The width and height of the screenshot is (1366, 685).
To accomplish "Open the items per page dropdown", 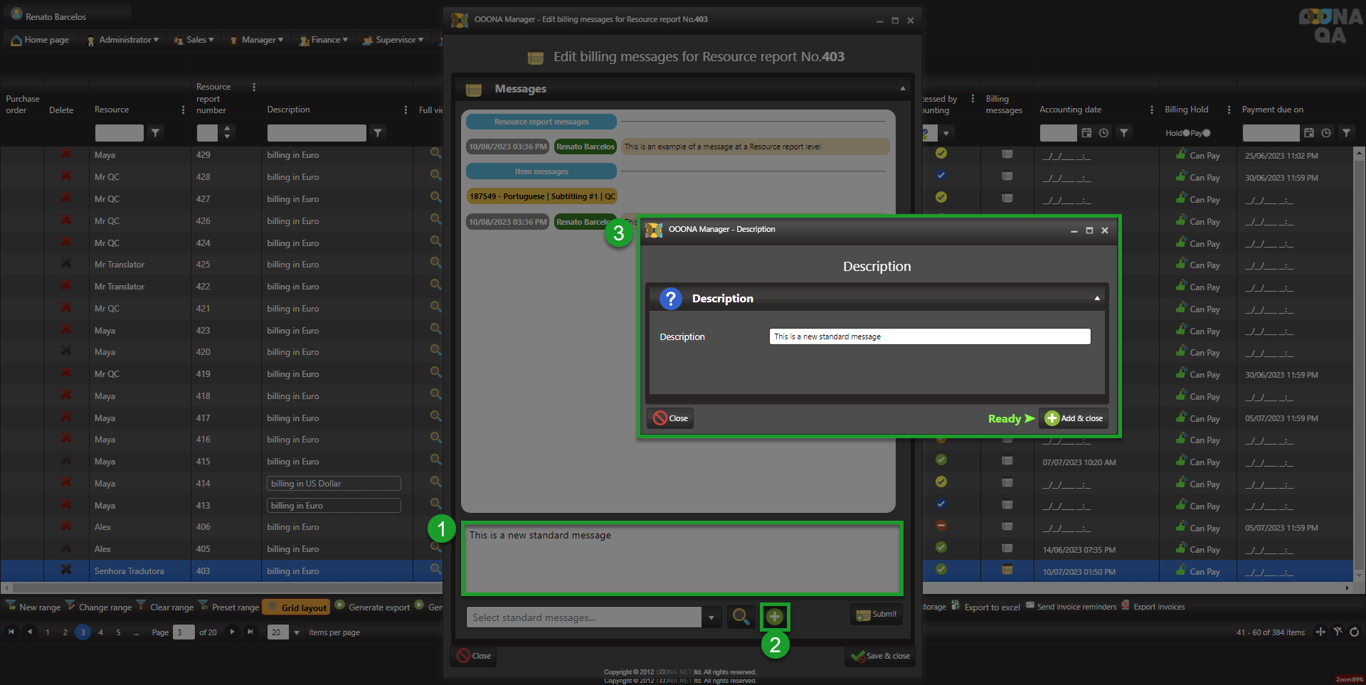I will tap(297, 632).
